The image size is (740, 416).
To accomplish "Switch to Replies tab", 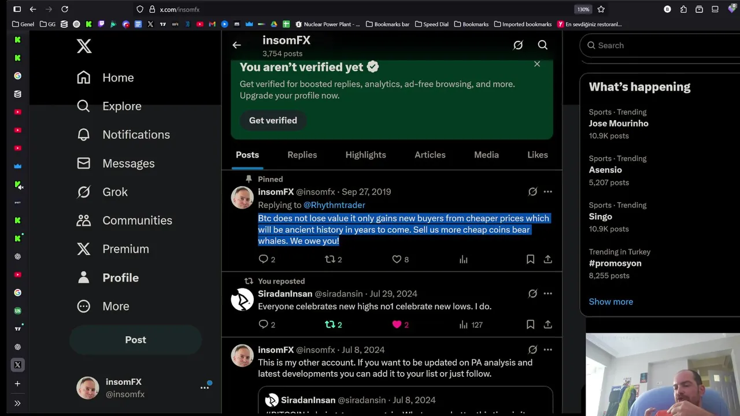I will [302, 155].
